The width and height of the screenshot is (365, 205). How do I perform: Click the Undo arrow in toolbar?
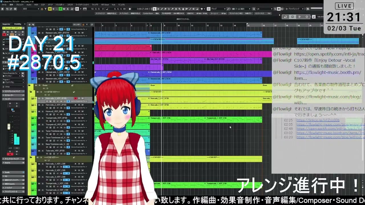pyautogui.click(x=7, y=9)
